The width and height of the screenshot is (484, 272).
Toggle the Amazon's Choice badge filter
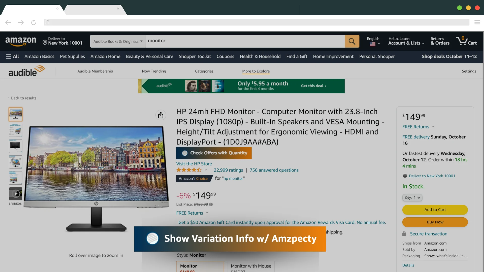tap(193, 178)
